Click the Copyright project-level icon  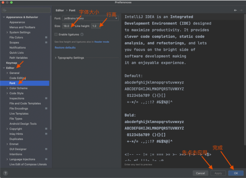pos(46,129)
